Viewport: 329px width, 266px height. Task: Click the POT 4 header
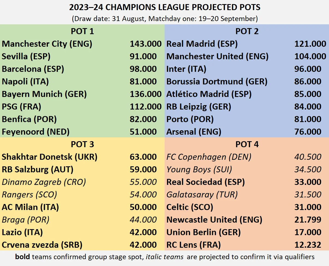247,144
